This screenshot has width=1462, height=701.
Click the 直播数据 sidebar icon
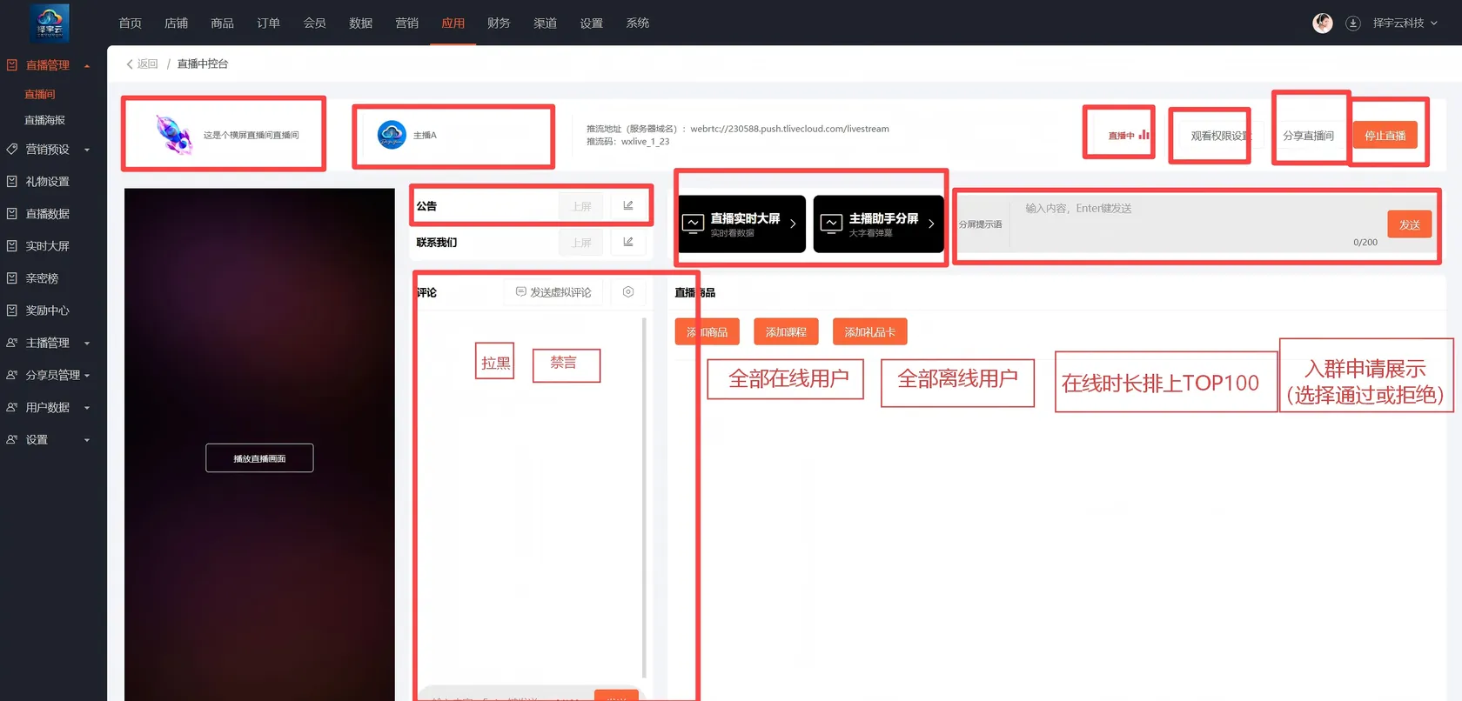coord(12,214)
